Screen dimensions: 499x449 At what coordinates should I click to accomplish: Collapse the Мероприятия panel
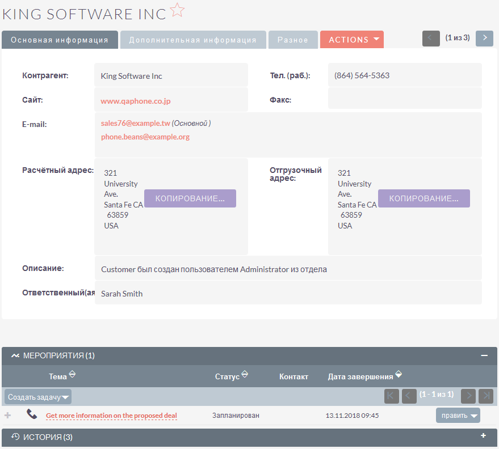(484, 355)
